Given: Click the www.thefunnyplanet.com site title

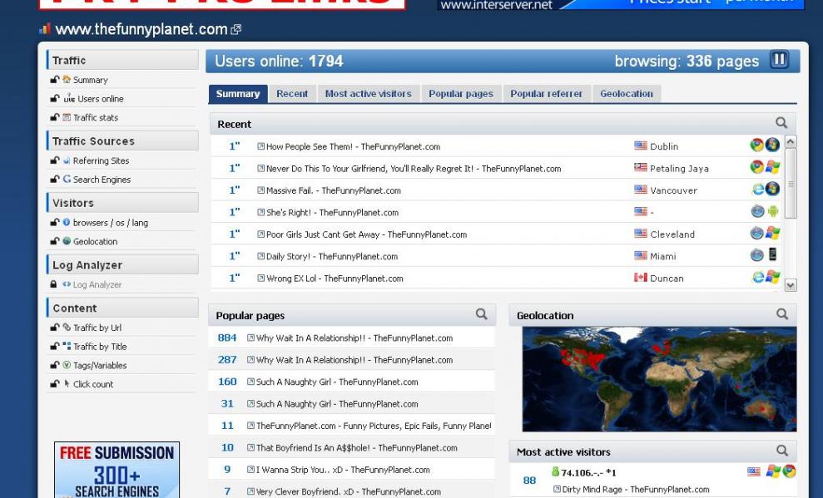Looking at the screenshot, I should point(141,29).
